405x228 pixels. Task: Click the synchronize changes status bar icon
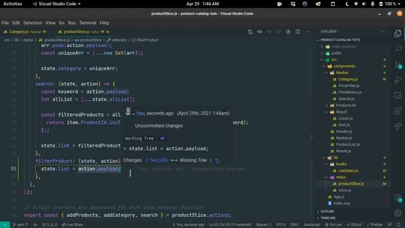point(35,225)
